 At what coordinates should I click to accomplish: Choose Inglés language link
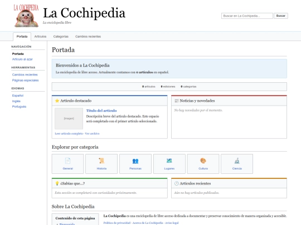point(16,101)
